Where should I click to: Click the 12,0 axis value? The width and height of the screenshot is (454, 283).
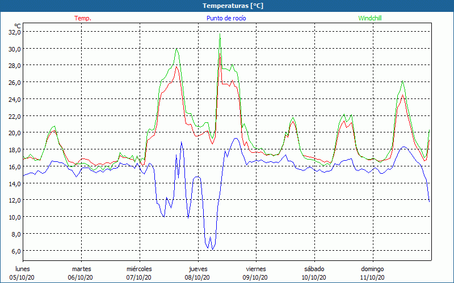(15, 200)
